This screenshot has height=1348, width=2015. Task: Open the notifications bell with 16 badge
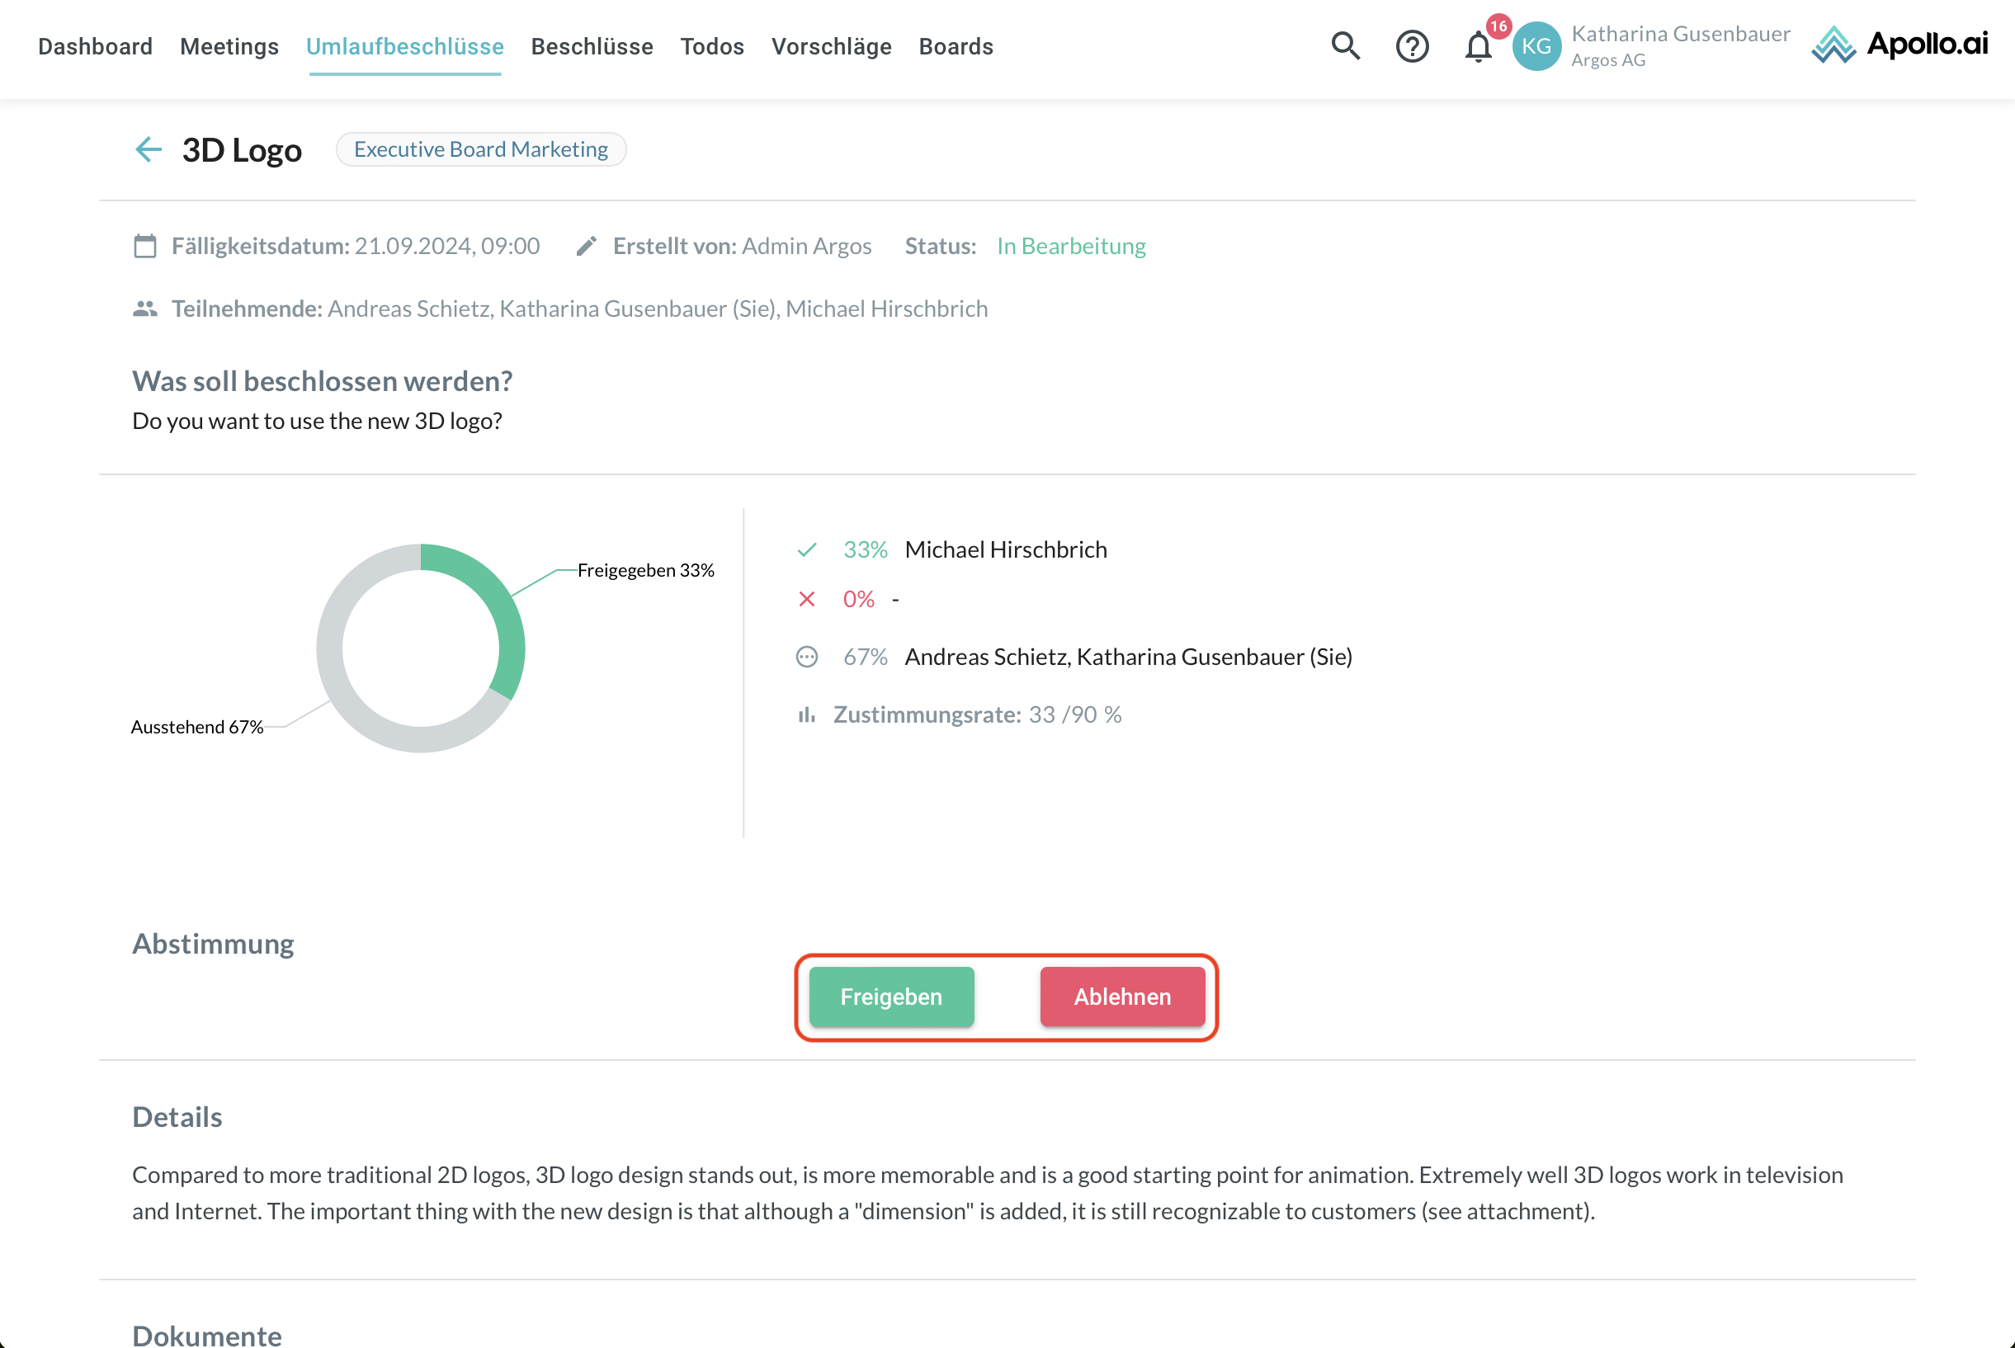click(x=1479, y=46)
